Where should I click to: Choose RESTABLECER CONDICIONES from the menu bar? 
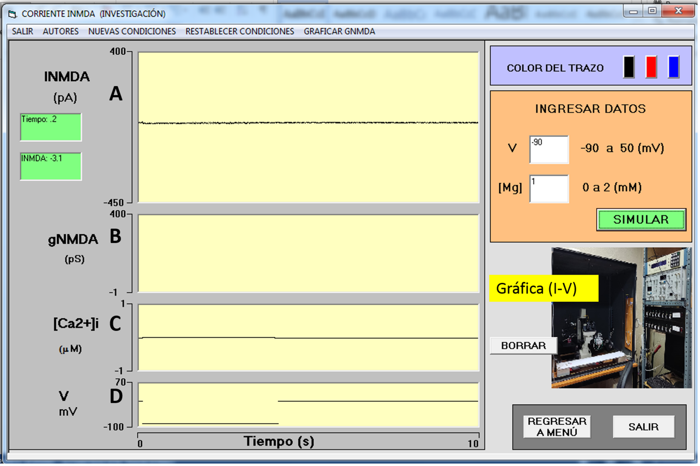(240, 32)
